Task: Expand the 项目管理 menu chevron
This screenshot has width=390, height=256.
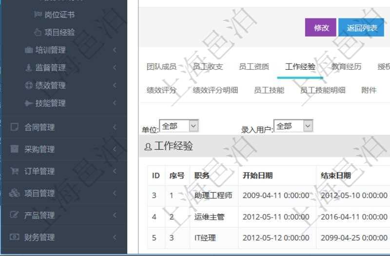Action: [115, 193]
